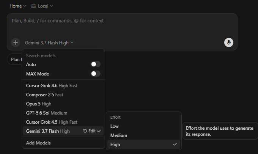This screenshot has width=258, height=154.
Task: Click the laptop icon beside Local
Action: (33, 6)
